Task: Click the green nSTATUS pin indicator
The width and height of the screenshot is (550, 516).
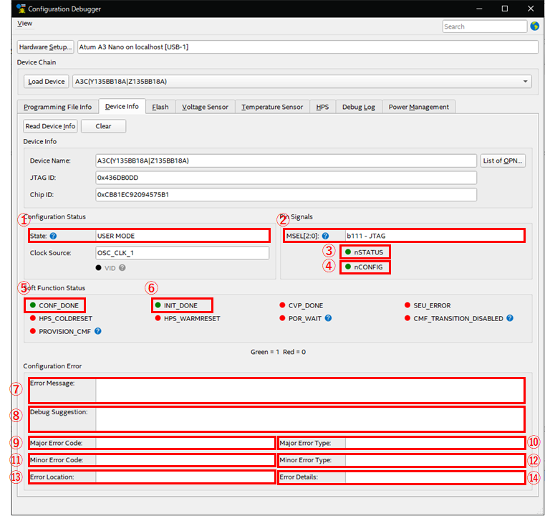Action: tap(348, 252)
